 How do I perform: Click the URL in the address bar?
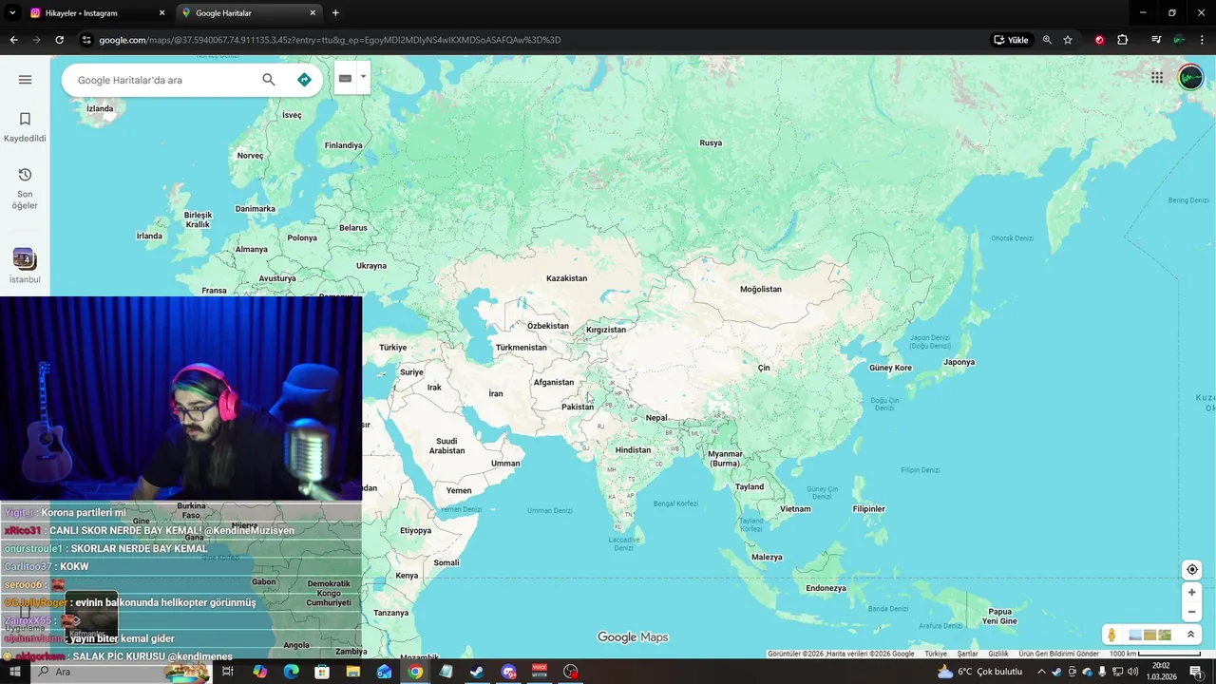point(330,40)
